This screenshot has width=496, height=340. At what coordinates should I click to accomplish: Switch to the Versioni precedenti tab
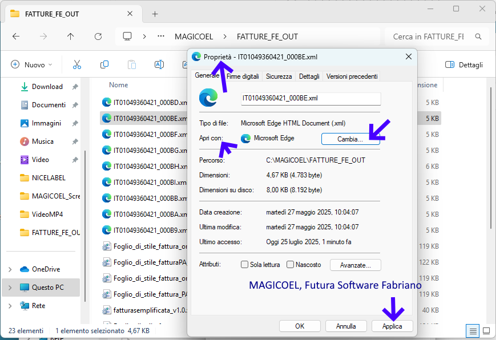[x=352, y=76]
